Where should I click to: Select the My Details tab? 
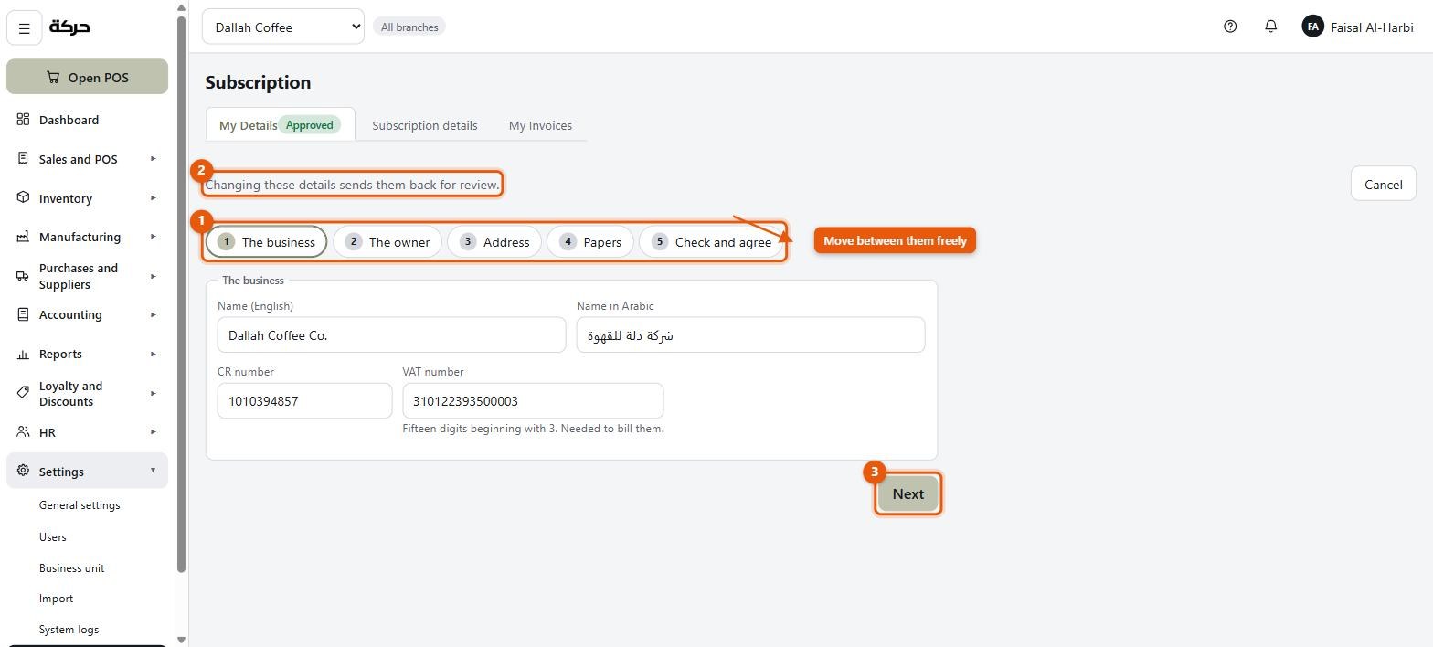click(280, 124)
